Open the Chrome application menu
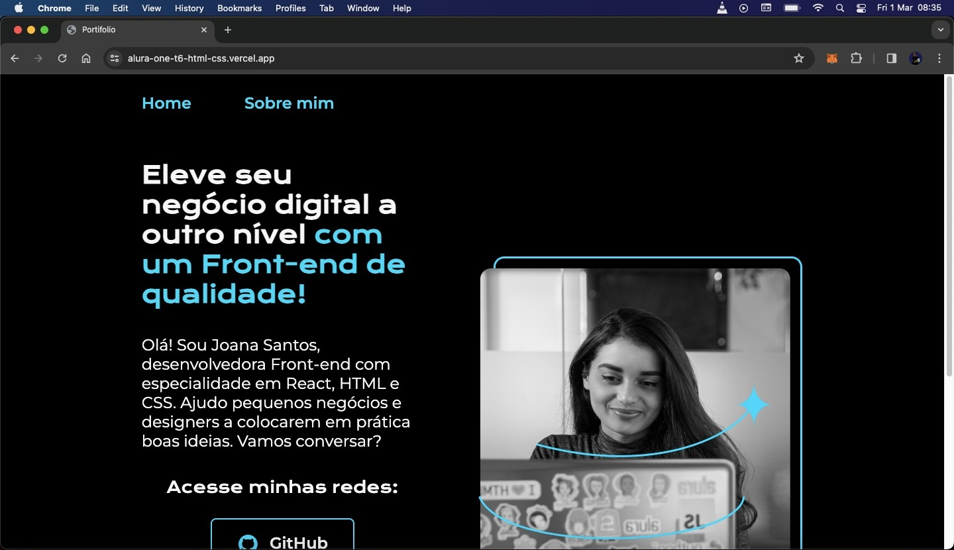 54,8
